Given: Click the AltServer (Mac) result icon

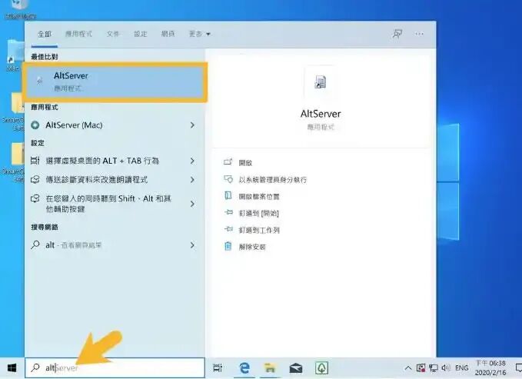Looking at the screenshot, I should [35, 125].
